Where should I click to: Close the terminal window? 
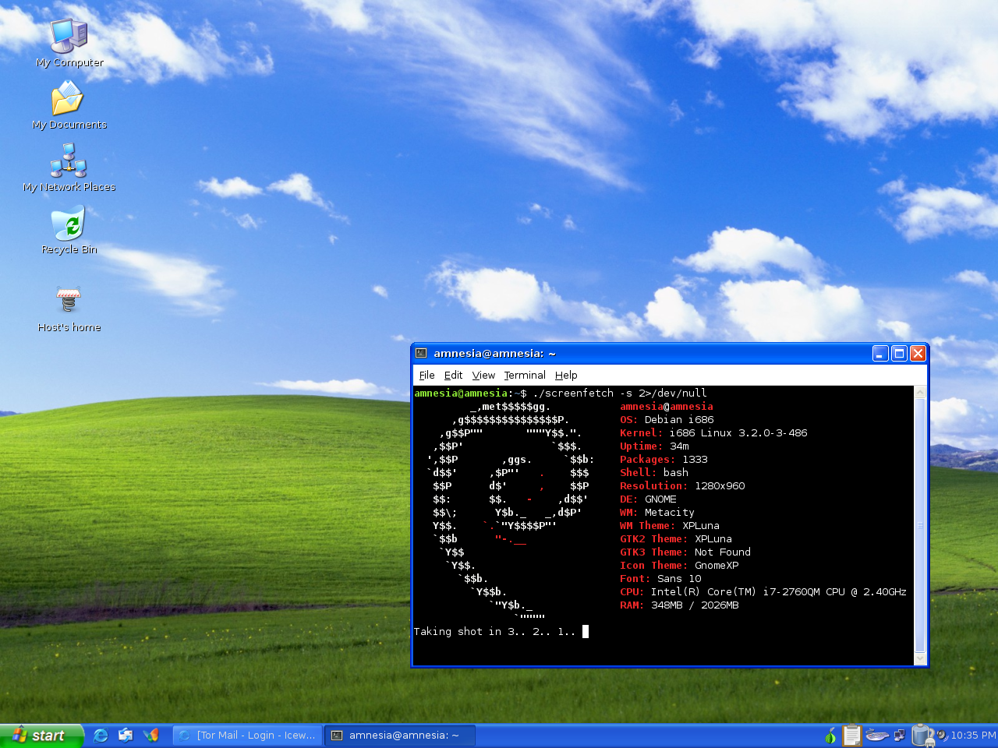point(918,353)
